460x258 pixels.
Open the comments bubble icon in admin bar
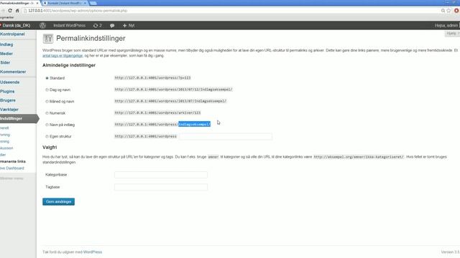112,26
